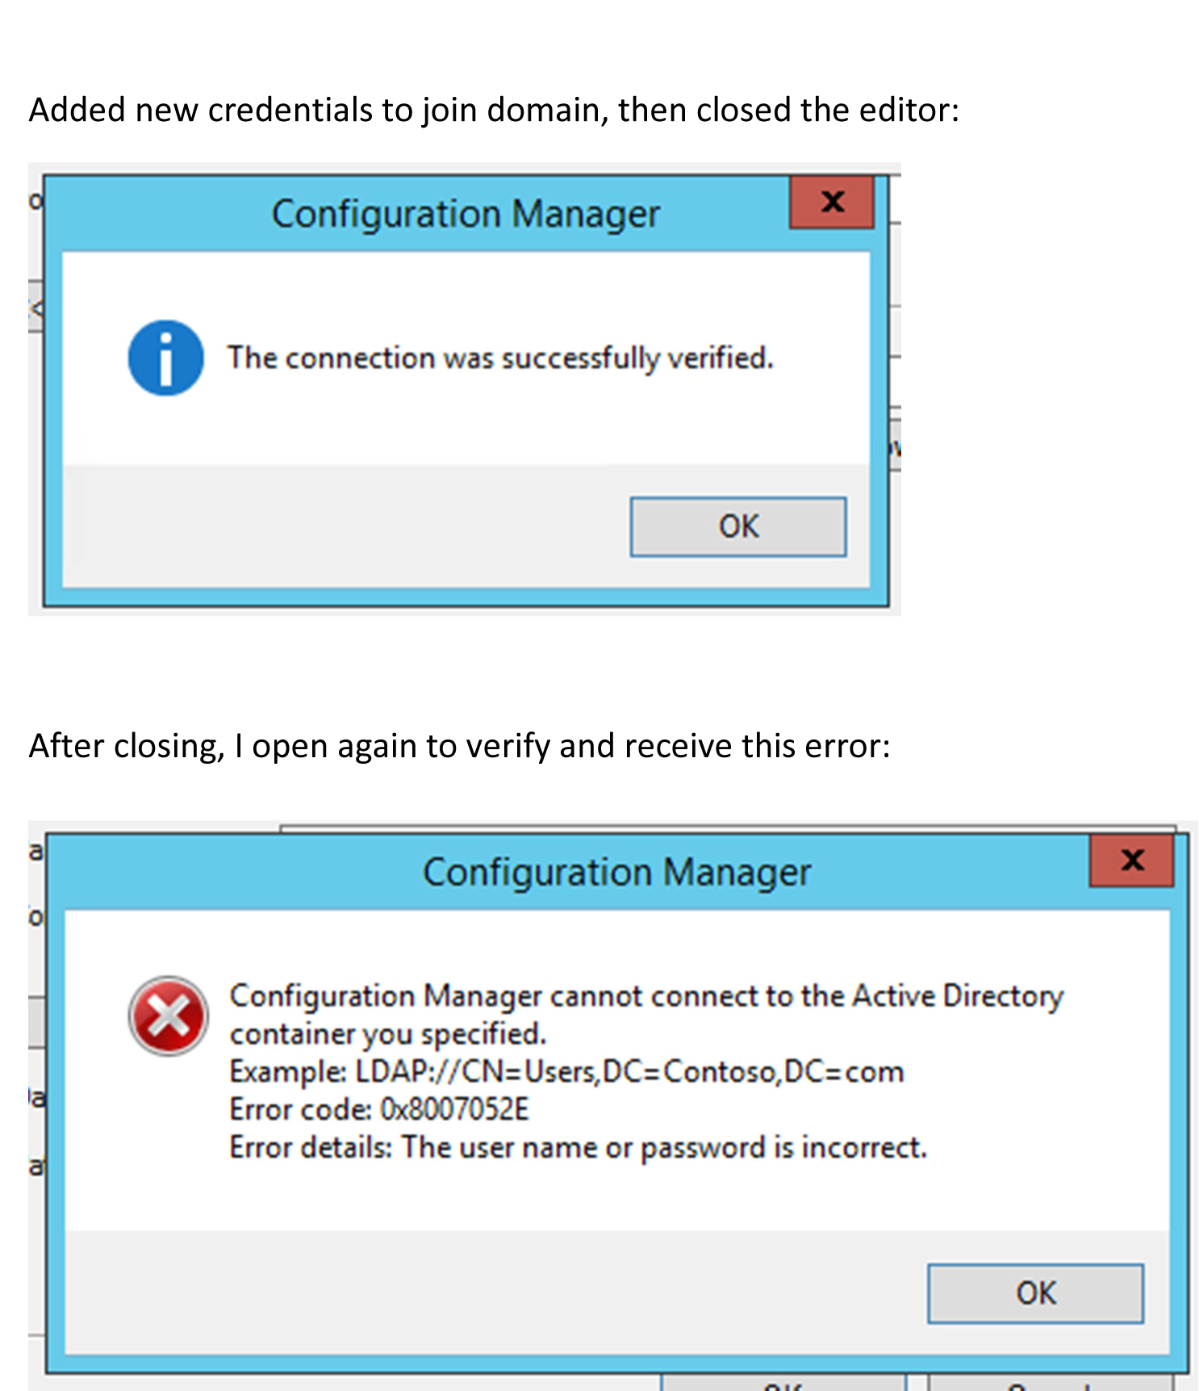Select the error dialog's Configuration Manager title bar
Viewport: 1199px width, 1391px height.
616,873
